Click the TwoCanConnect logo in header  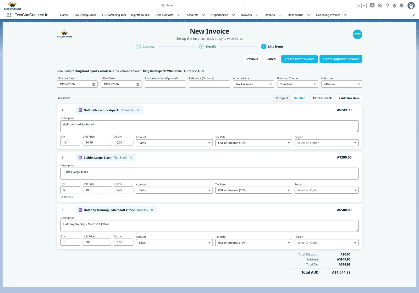pos(12,6)
